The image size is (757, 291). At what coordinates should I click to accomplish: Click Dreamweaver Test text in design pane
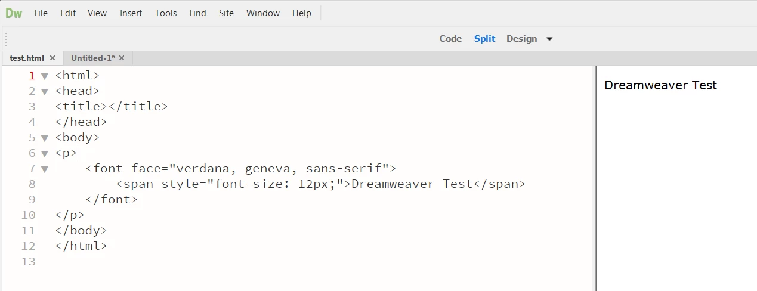coord(660,85)
